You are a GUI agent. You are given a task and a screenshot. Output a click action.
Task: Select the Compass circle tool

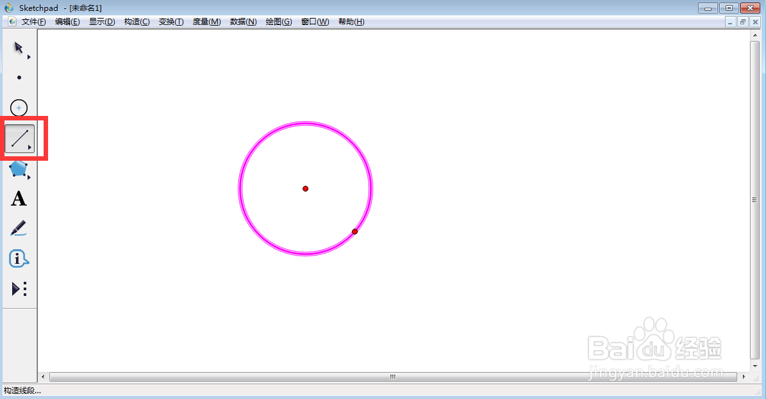tap(19, 108)
